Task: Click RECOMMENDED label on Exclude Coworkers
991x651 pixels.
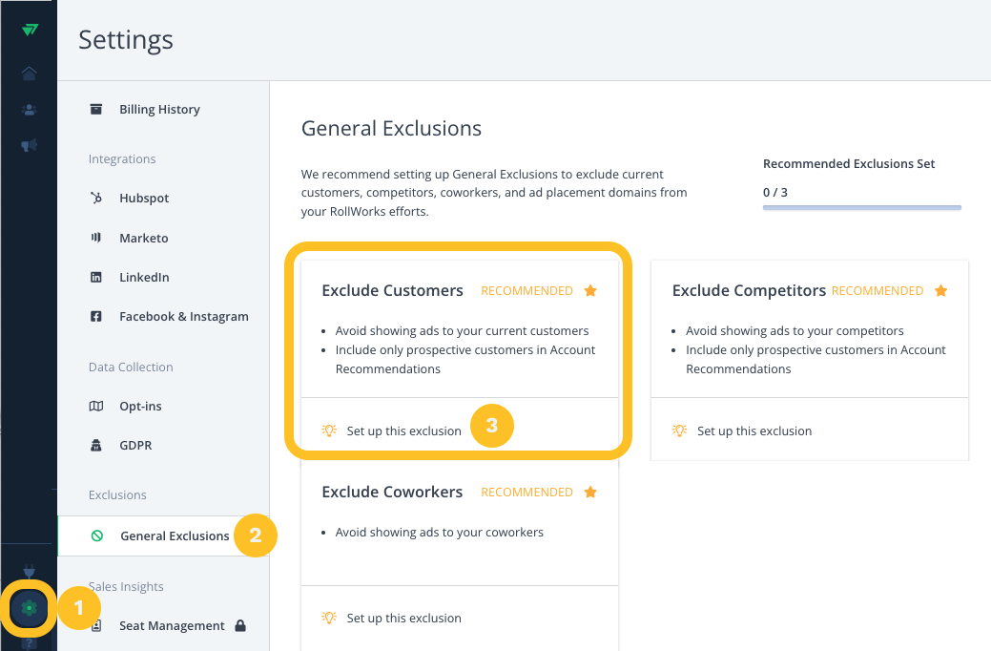Action: click(527, 493)
